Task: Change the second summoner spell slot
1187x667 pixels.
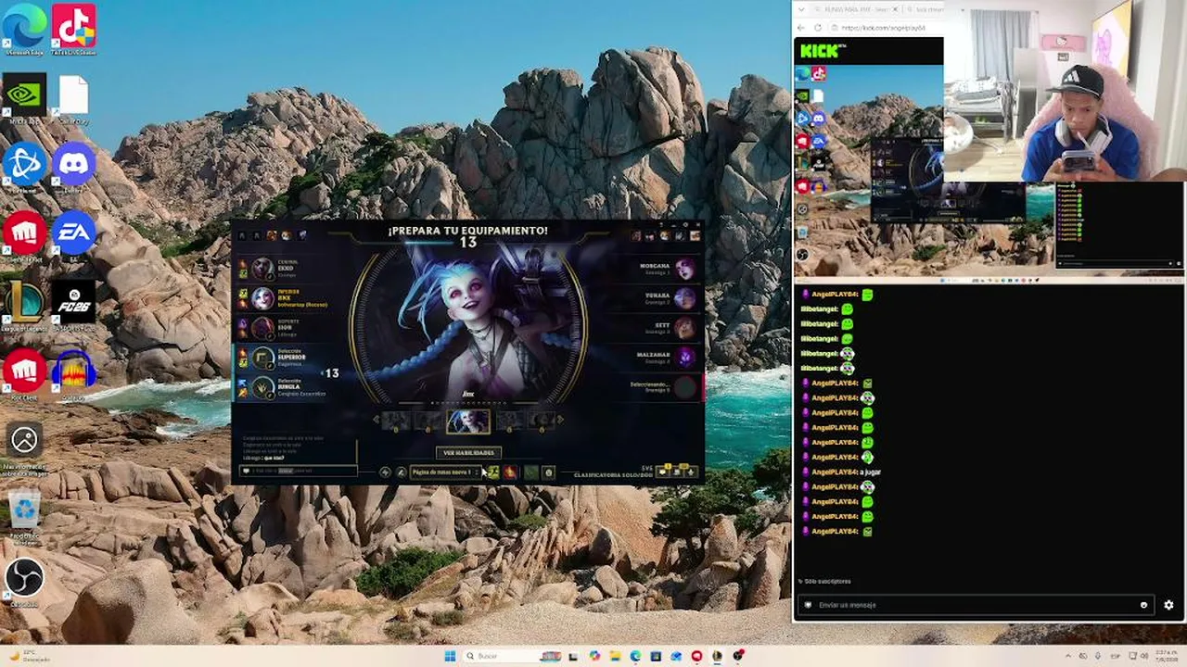Action: (510, 472)
